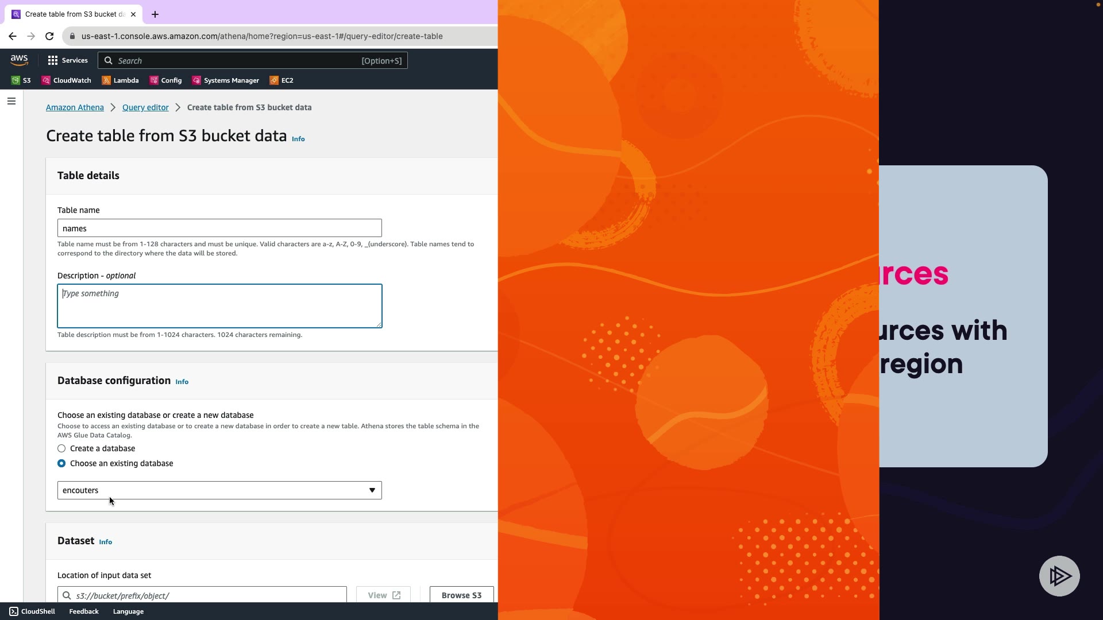Open the Services grid menu
1103x620 pixels.
coord(67,60)
